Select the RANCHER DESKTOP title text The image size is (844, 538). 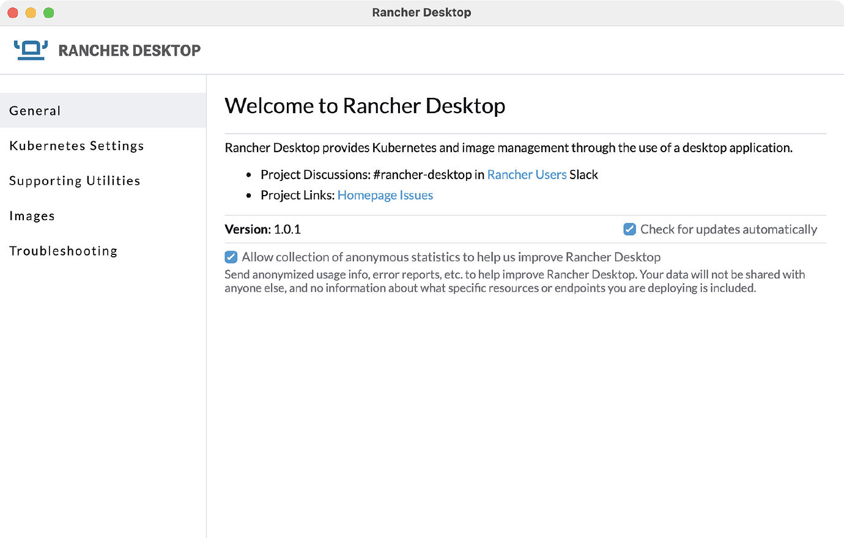coord(128,50)
